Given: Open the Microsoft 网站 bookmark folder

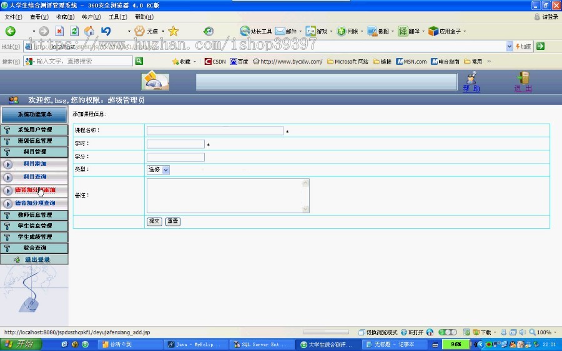Looking at the screenshot, I should tap(348, 62).
